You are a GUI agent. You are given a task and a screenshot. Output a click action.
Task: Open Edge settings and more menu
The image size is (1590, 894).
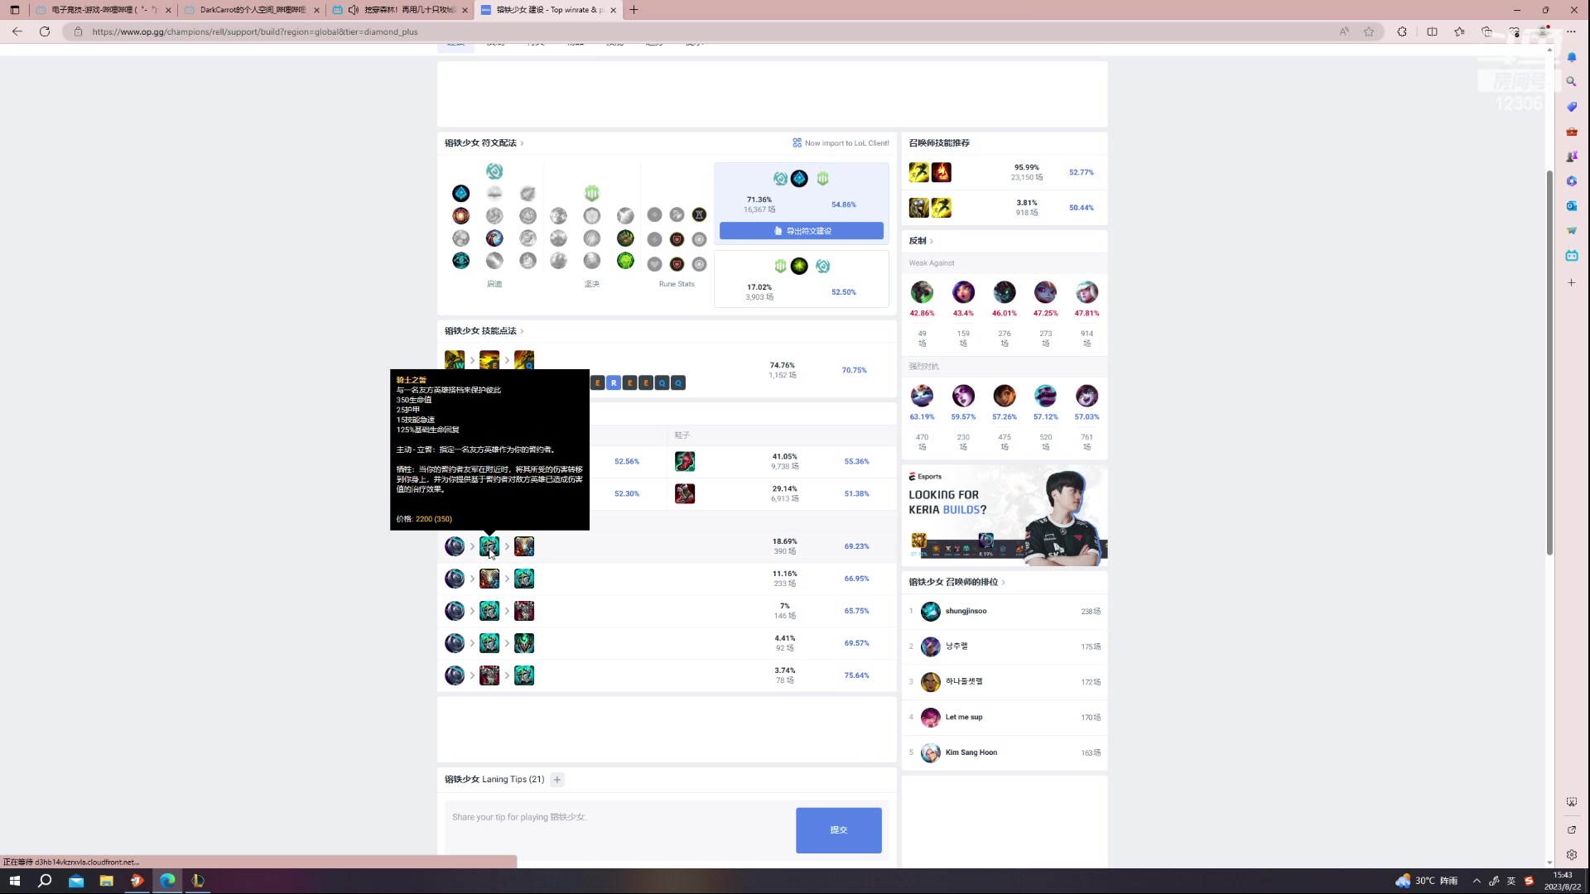(1571, 31)
